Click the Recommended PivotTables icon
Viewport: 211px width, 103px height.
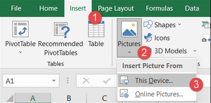62,30
